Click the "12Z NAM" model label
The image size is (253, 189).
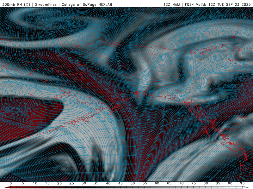(x=171, y=4)
